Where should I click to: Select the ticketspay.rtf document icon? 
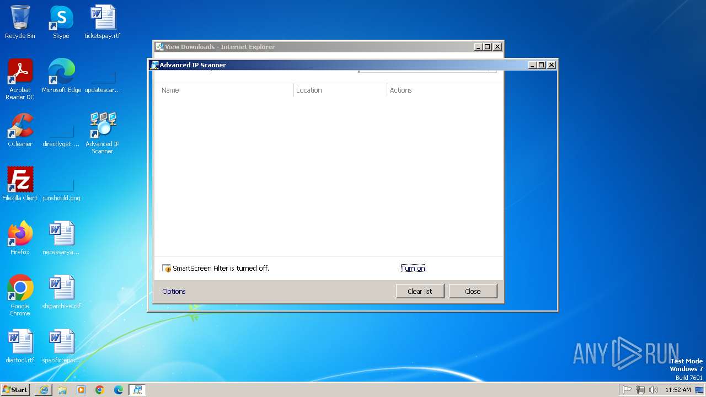pyautogui.click(x=103, y=22)
